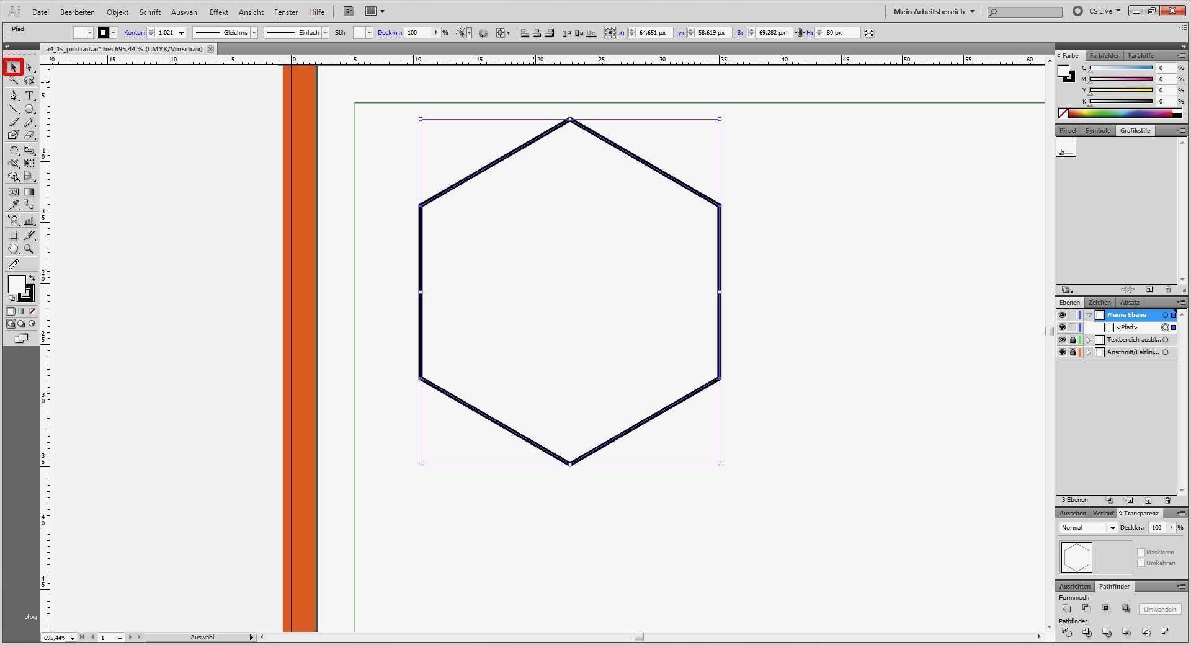Viewport: 1191px width, 645px height.
Task: Unlock the Textbereich layer
Action: click(x=1073, y=340)
